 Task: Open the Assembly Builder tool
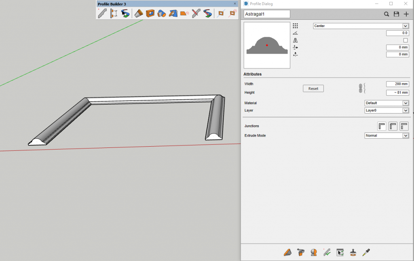pos(151,13)
